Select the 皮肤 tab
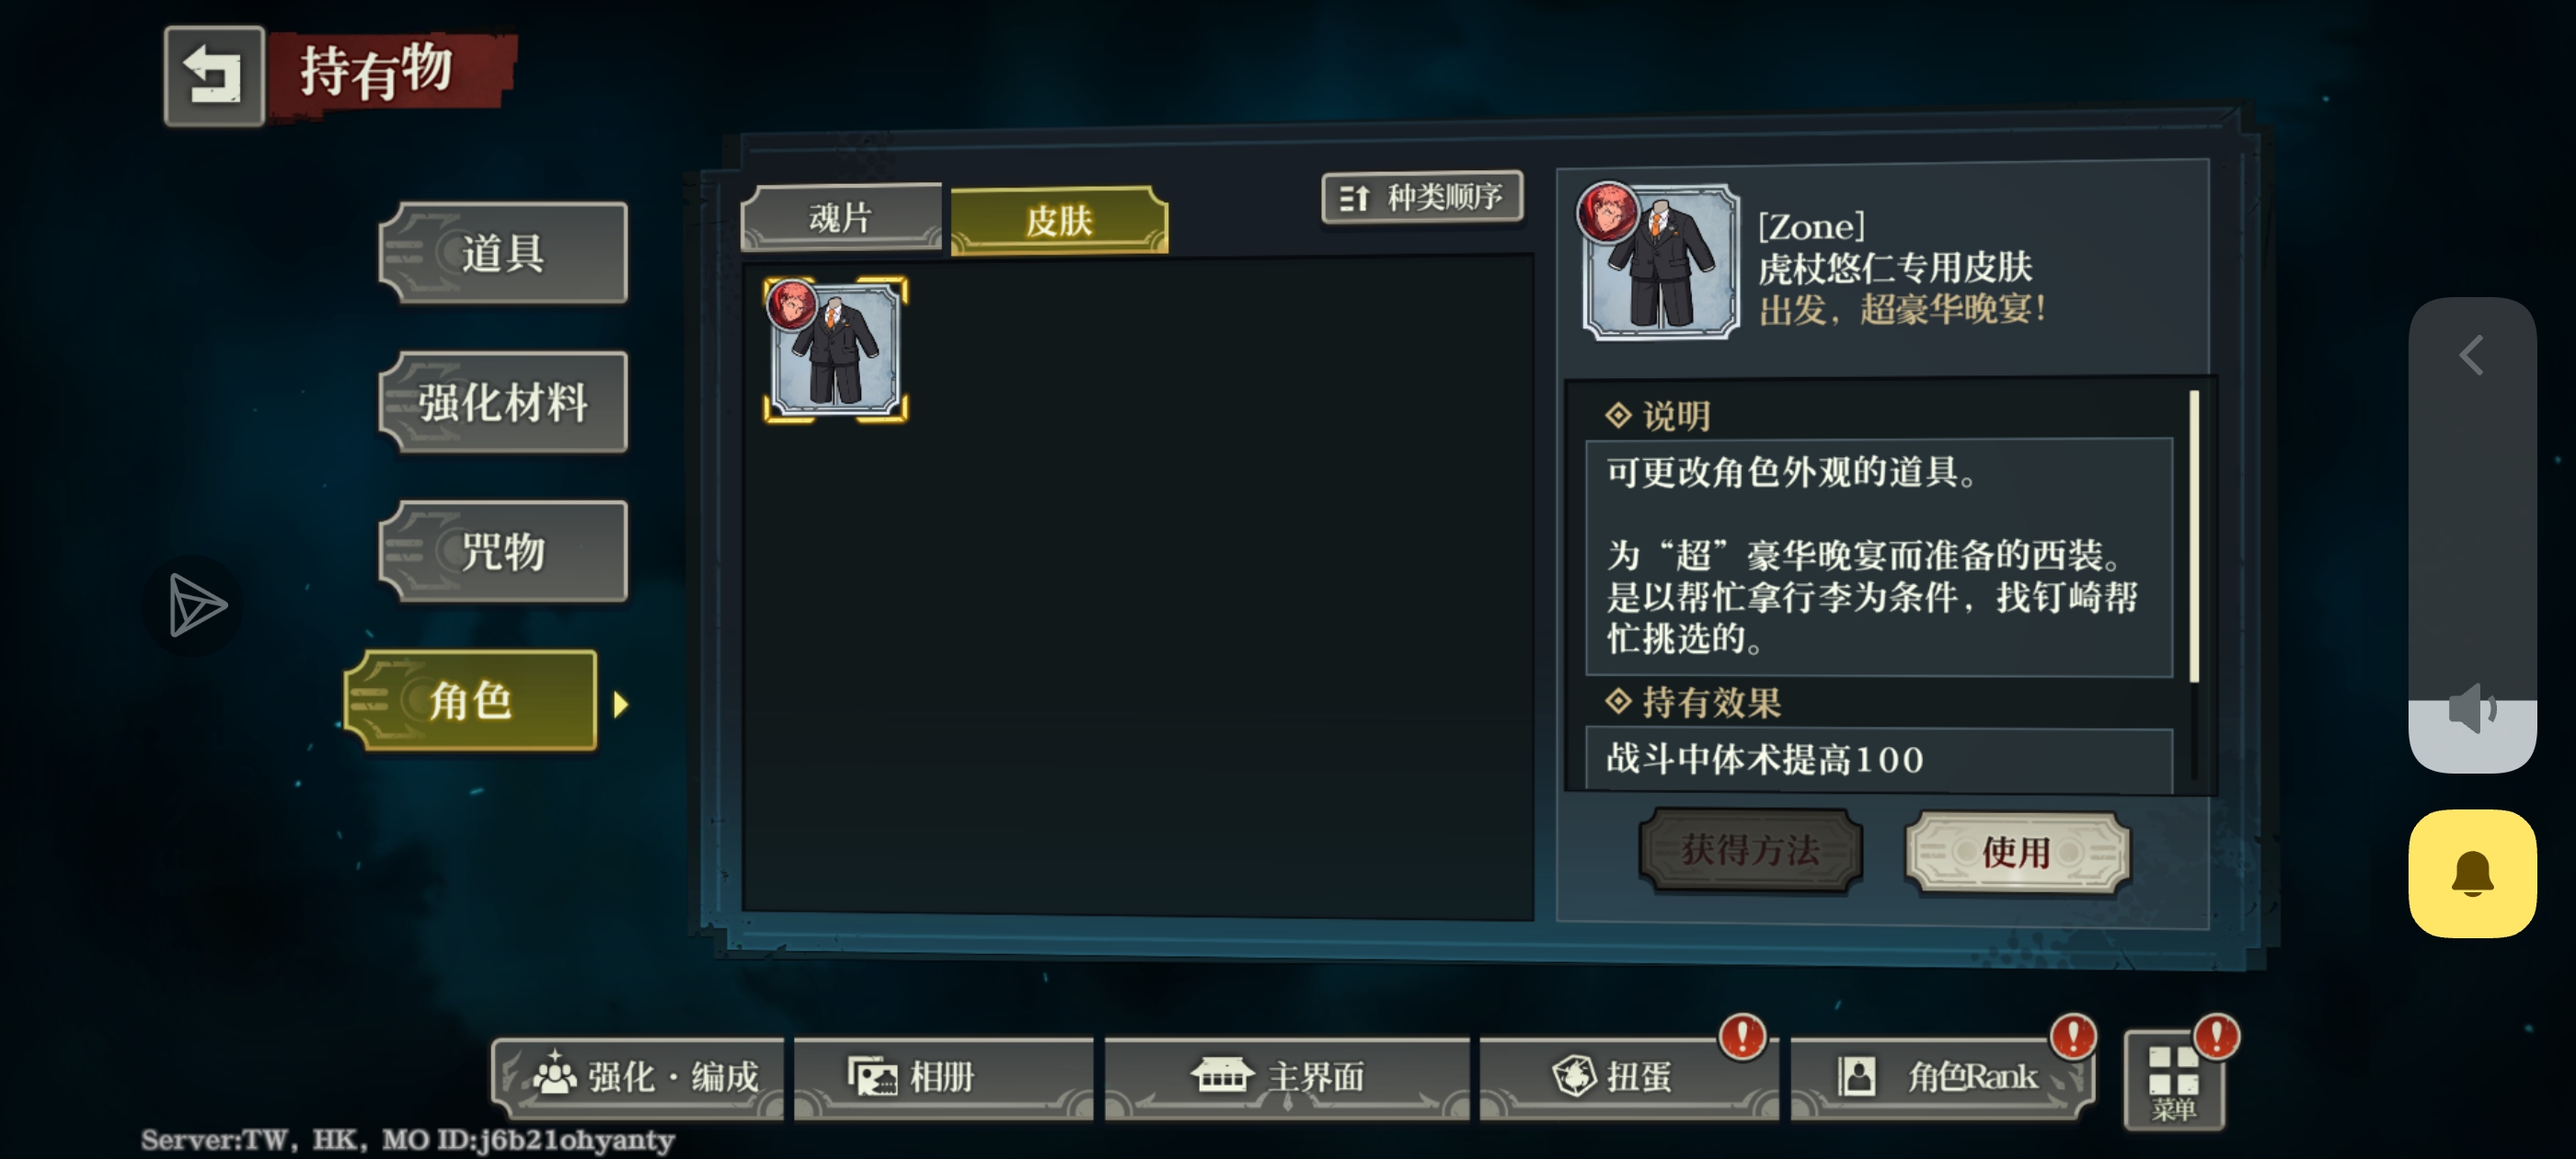The image size is (2576, 1159). click(x=1059, y=220)
